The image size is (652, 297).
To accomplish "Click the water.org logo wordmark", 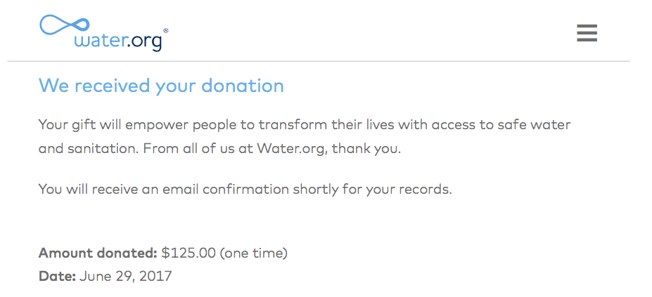I will (x=117, y=43).
